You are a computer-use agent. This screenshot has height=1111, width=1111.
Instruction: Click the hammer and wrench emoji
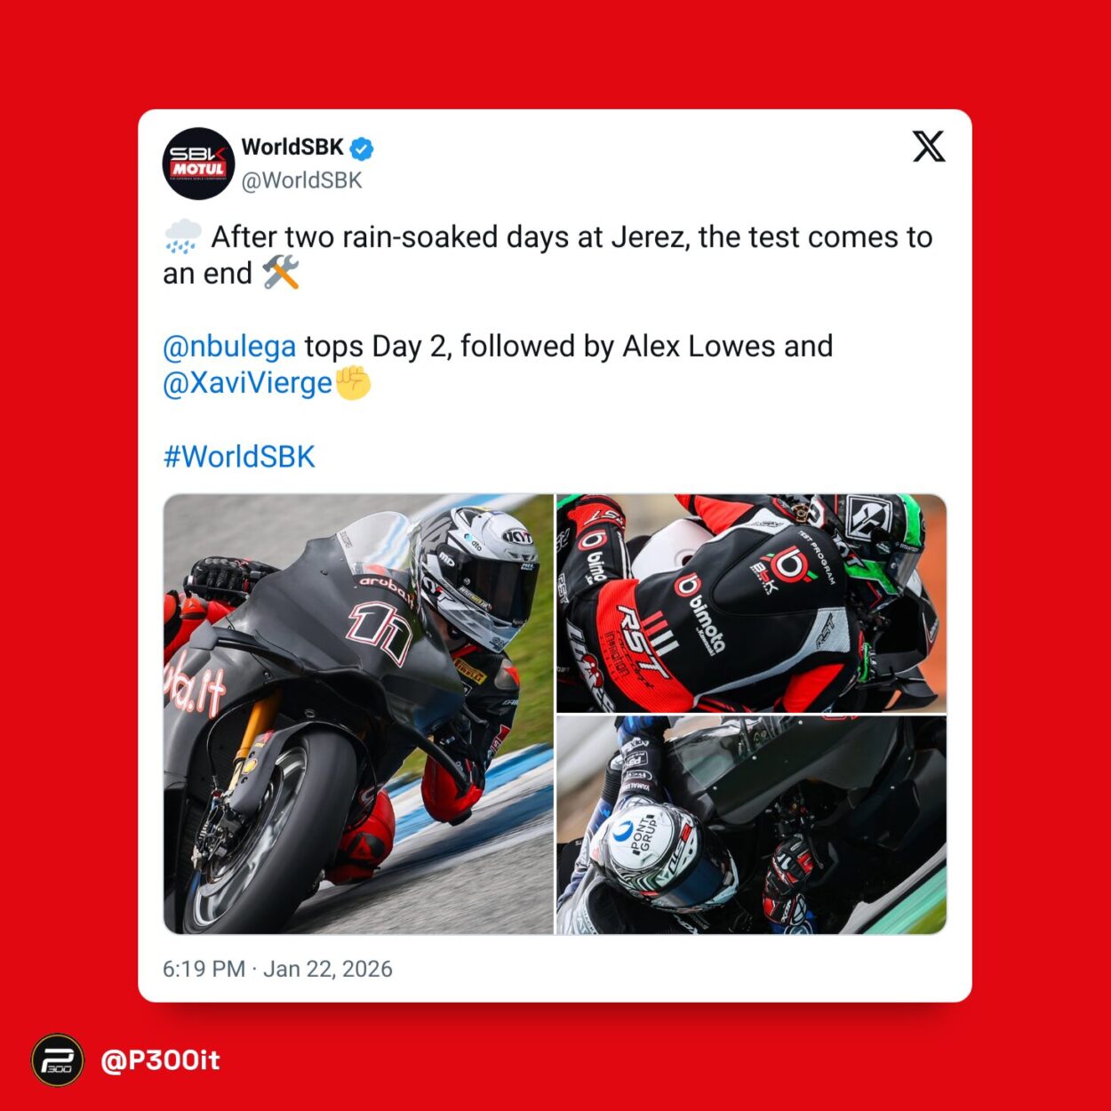281,273
